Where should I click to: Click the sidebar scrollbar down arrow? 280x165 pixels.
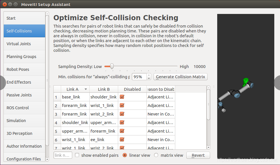tap(47, 160)
